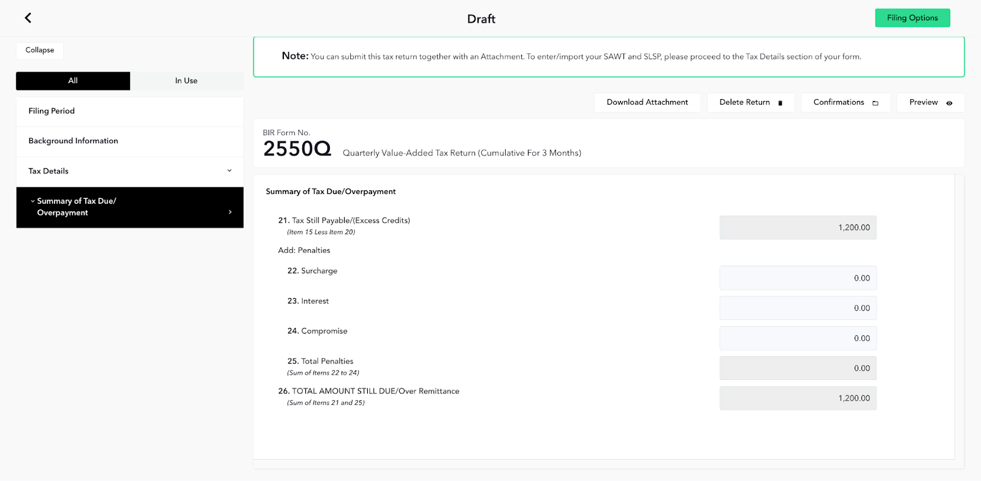This screenshot has height=481, width=981.
Task: Click Download Attachment
Action: click(647, 102)
